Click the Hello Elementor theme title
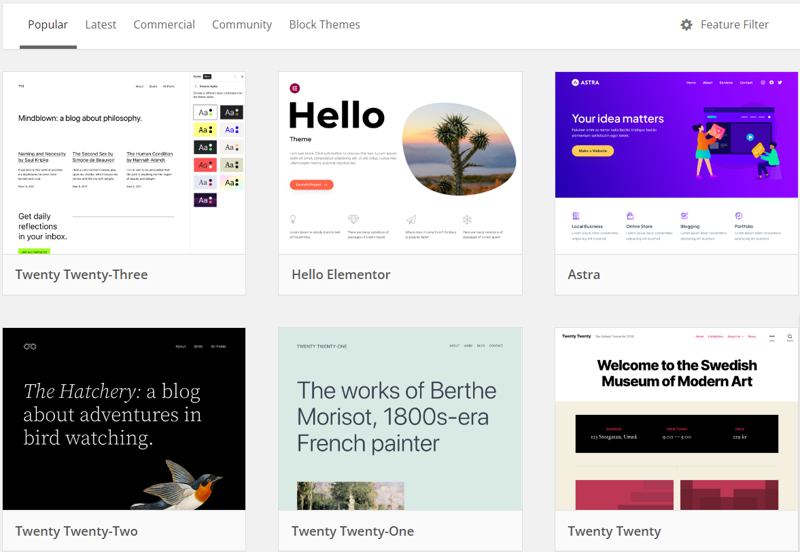This screenshot has width=800, height=552. pyautogui.click(x=341, y=275)
